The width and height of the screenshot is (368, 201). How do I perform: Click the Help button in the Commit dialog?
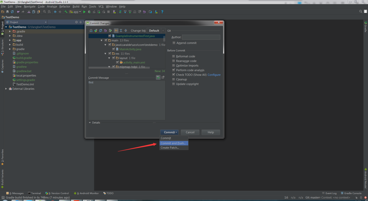(211, 132)
